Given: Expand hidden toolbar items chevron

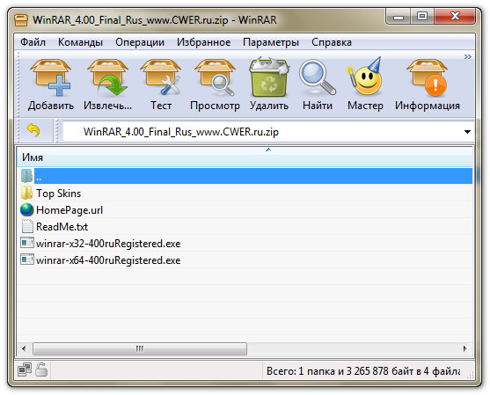Looking at the screenshot, I should pos(467,57).
